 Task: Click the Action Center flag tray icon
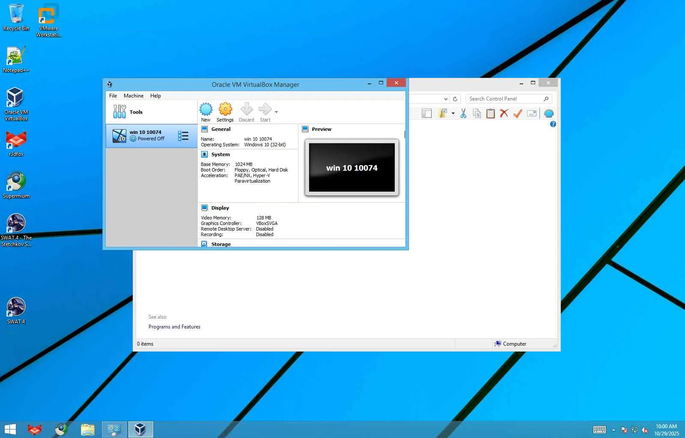tap(624, 430)
